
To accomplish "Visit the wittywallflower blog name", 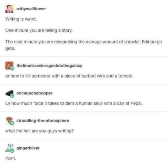I will pos(31,9).
